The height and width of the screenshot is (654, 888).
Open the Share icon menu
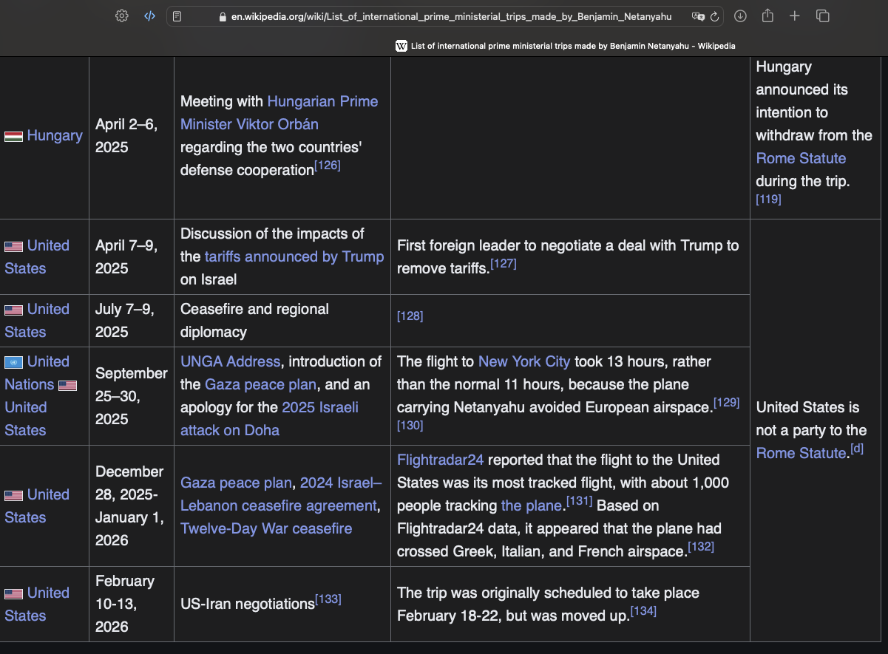(767, 16)
